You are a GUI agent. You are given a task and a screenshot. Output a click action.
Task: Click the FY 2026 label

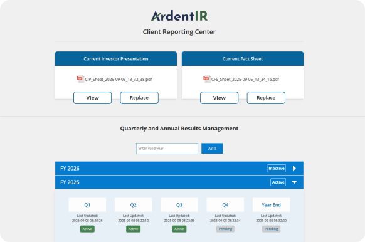(x=70, y=168)
